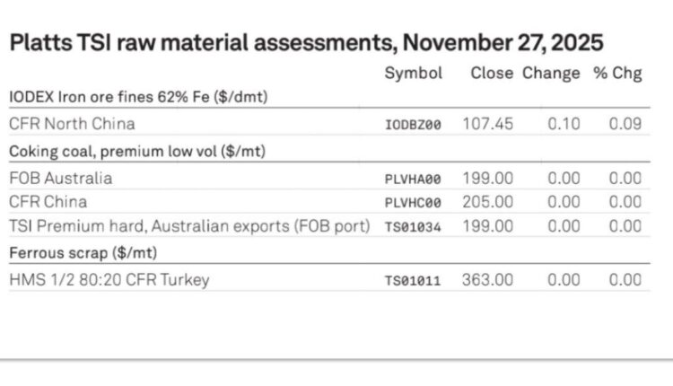Click the Platts TSI raw material assessments title
Screen dimensions: 673x386
point(306,42)
